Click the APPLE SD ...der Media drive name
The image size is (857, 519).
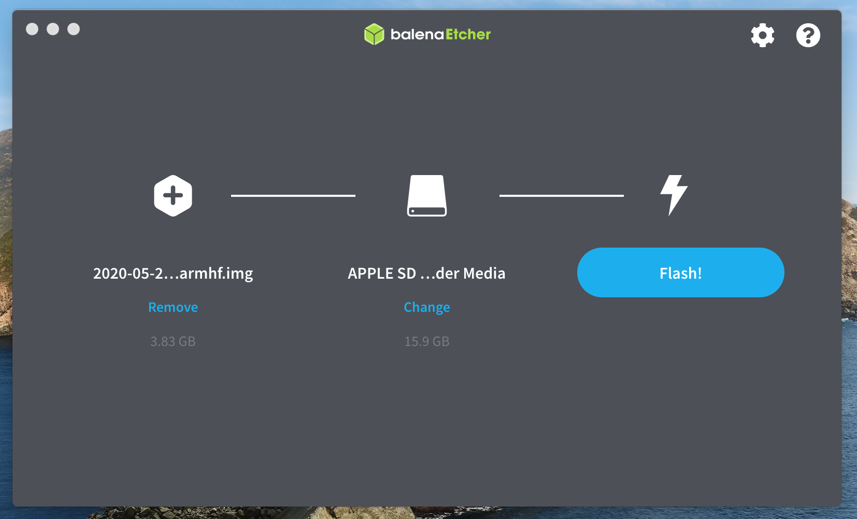tap(426, 273)
